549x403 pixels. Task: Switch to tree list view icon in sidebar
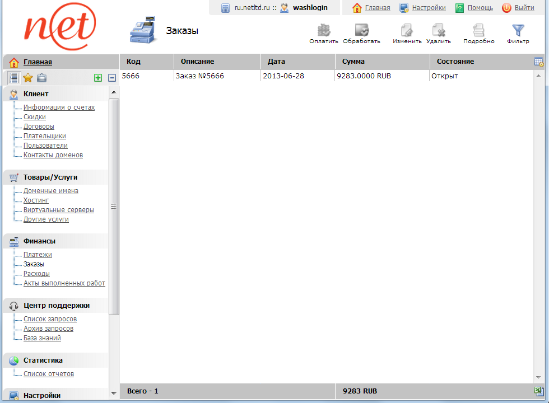click(14, 78)
